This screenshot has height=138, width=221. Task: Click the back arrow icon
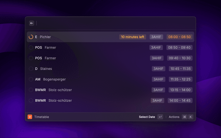pyautogui.click(x=31, y=23)
